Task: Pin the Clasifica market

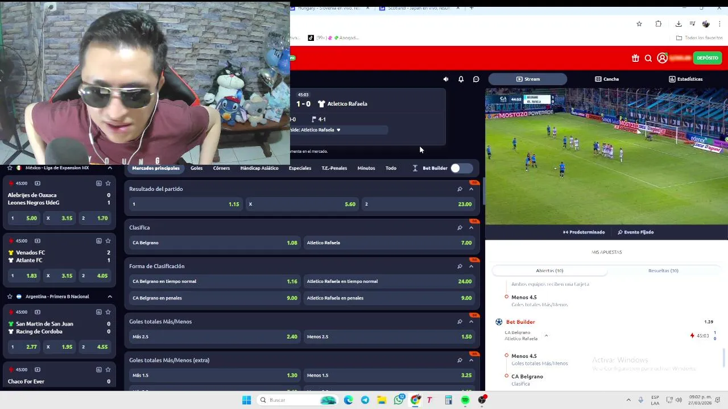Action: click(x=460, y=228)
